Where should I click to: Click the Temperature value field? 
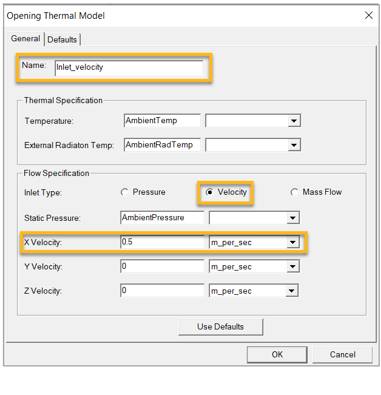coord(162,121)
